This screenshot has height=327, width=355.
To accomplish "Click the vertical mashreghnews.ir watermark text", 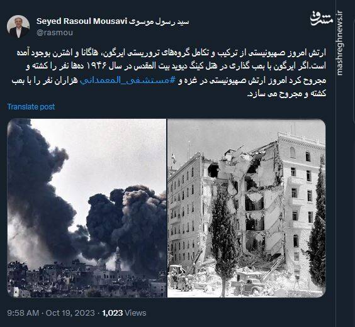I will pos(339,43).
